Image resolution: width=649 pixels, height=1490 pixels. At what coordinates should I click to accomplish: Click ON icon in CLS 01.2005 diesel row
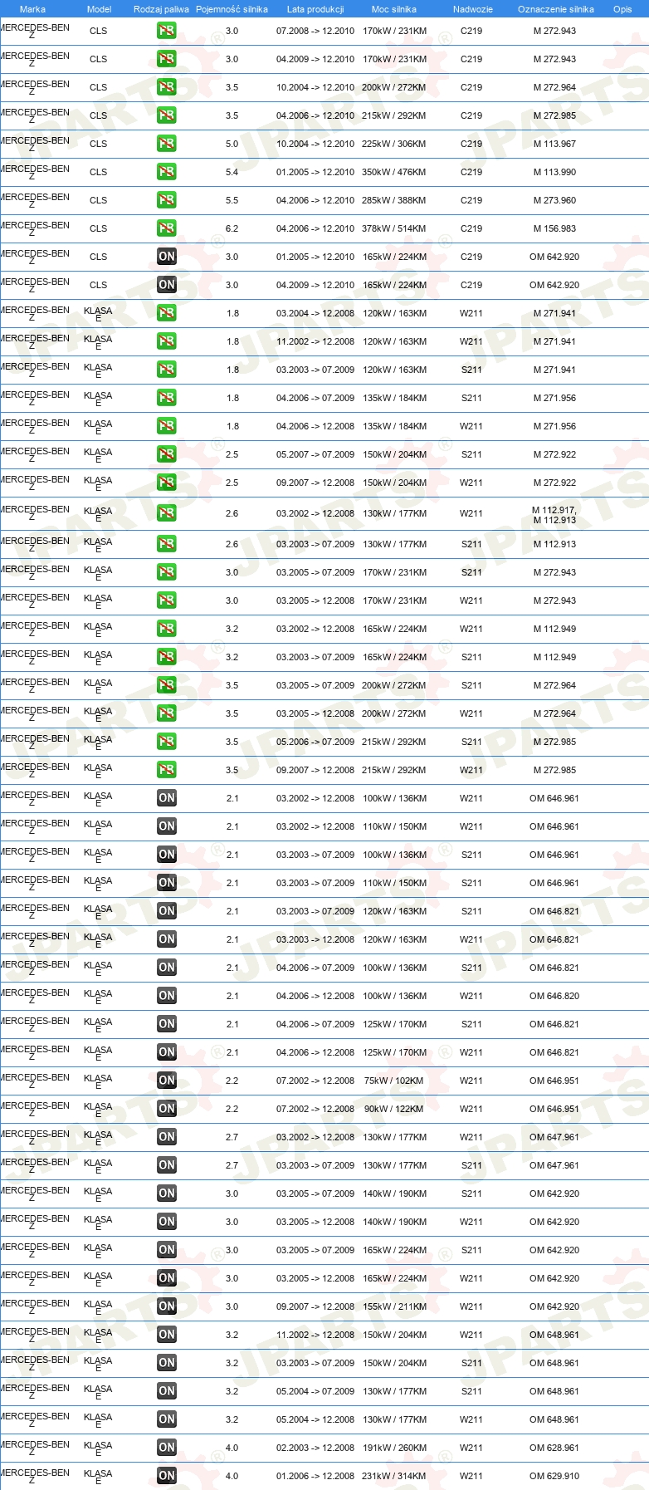tap(166, 257)
